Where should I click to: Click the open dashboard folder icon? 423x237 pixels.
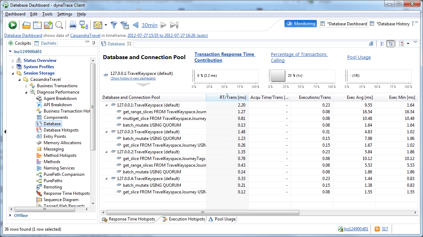26,25
